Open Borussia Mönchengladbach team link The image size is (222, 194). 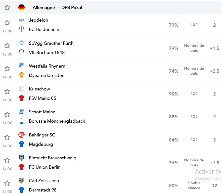point(57,121)
